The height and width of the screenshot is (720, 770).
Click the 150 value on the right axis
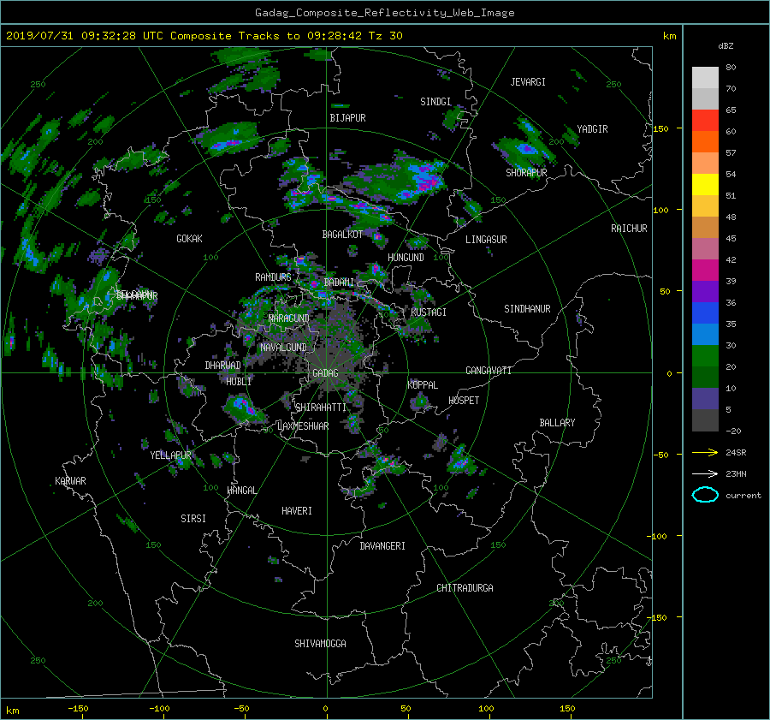[660, 128]
